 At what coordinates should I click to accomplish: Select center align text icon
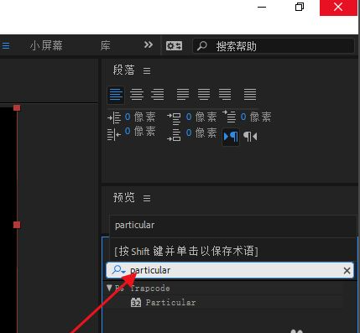point(137,95)
